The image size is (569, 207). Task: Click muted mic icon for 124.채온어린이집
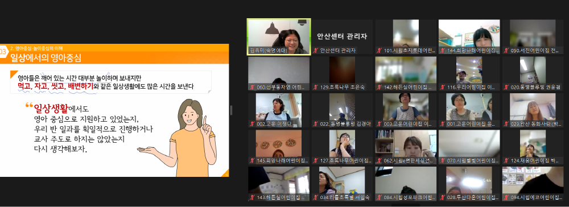[506, 160]
